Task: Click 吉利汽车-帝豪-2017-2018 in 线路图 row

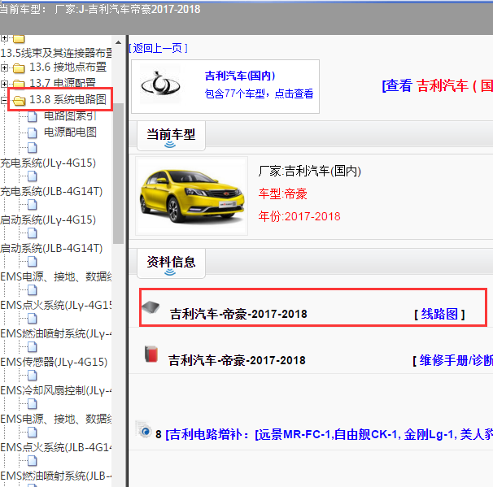Action: click(x=238, y=314)
